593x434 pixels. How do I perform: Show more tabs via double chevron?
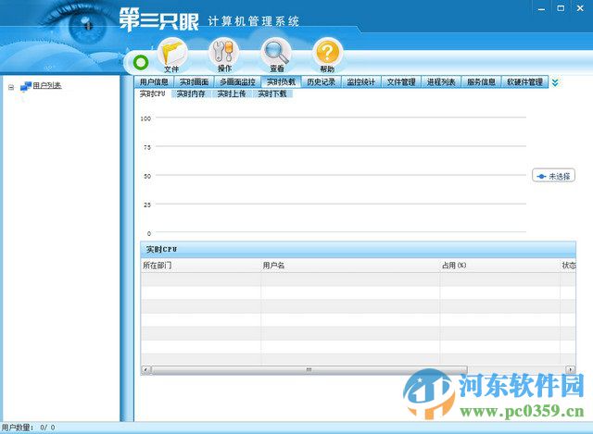(x=555, y=82)
